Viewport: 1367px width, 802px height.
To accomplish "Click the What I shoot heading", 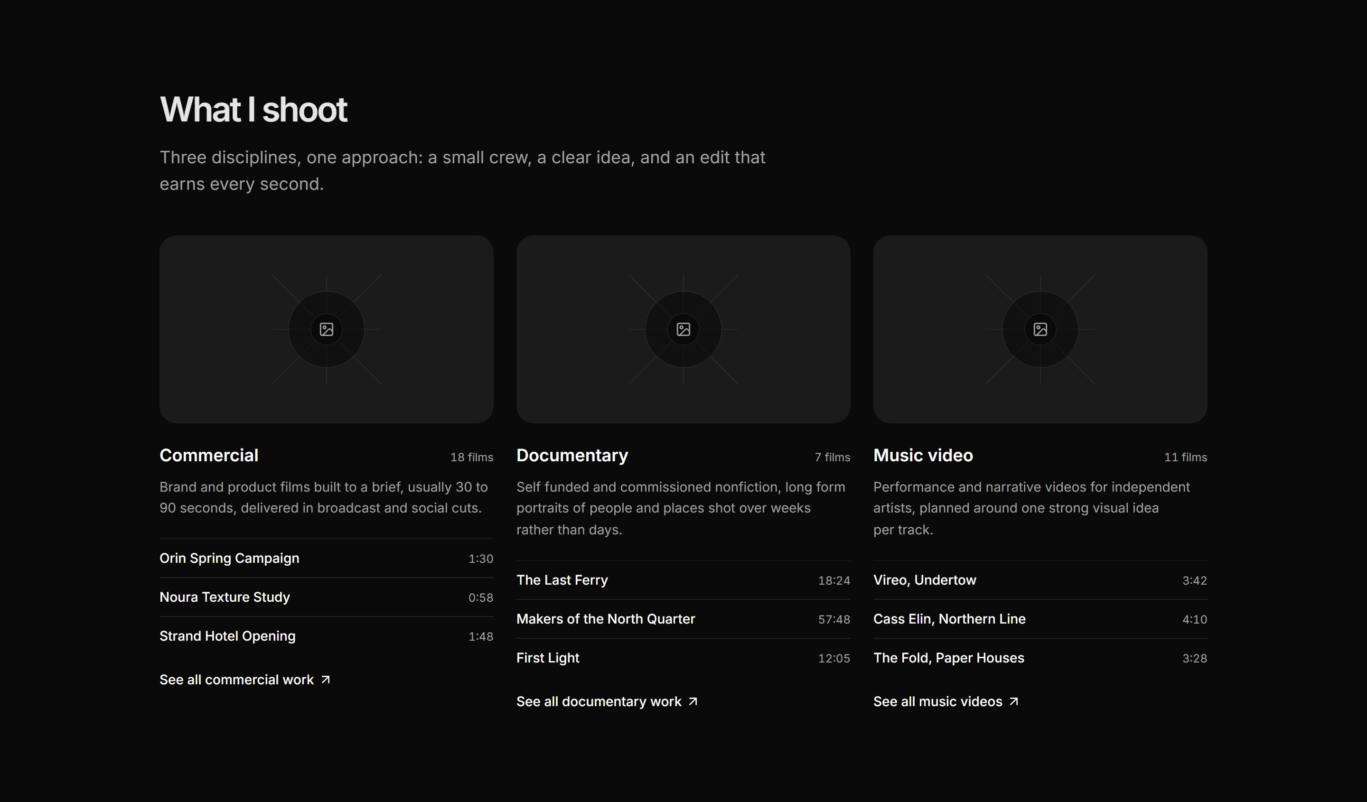I will pos(253,110).
